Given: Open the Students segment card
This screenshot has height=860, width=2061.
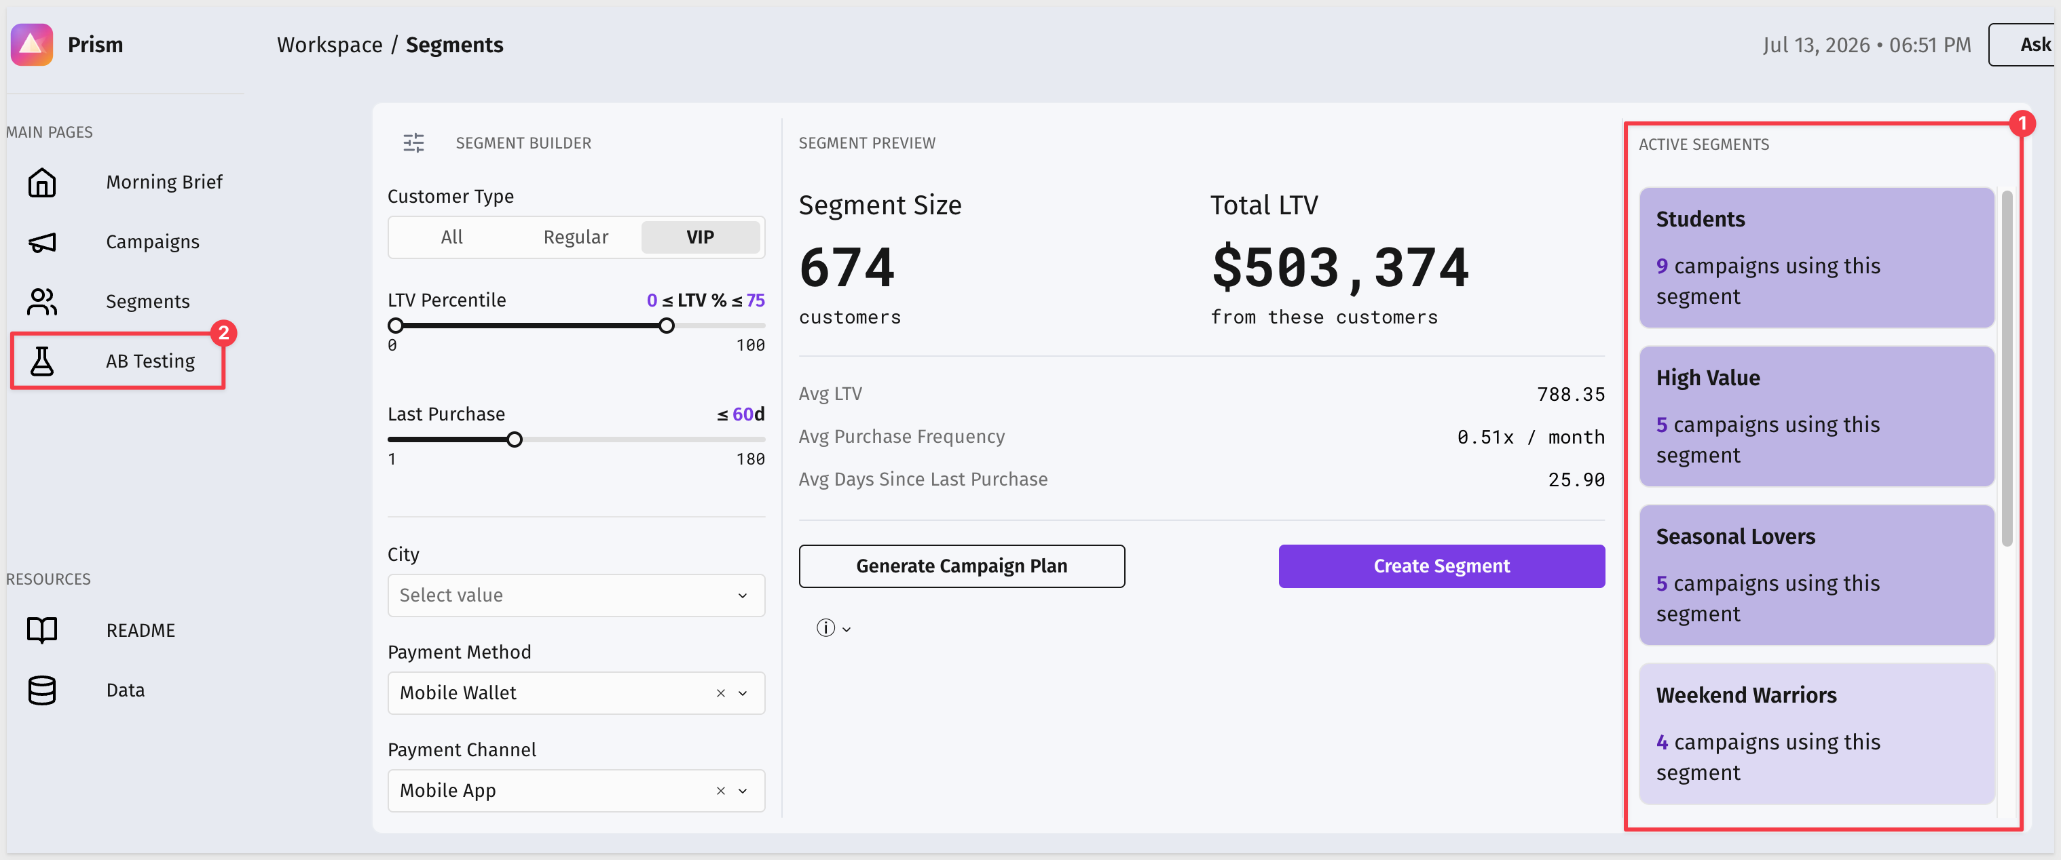Looking at the screenshot, I should (x=1816, y=257).
